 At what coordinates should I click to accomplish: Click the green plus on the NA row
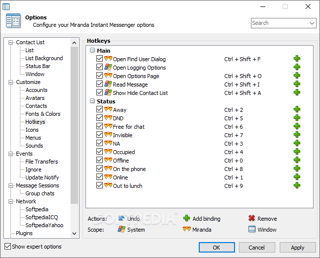tap(297, 143)
